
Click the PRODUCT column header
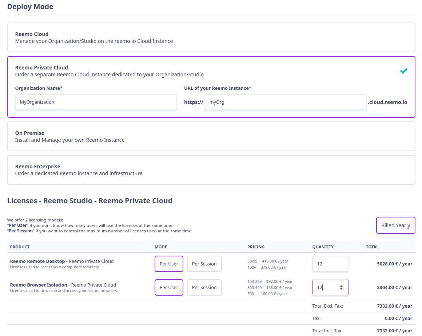click(x=20, y=247)
